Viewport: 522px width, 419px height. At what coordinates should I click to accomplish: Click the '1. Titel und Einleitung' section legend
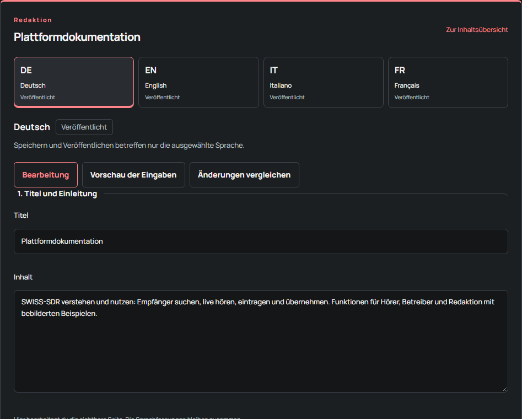coord(57,194)
